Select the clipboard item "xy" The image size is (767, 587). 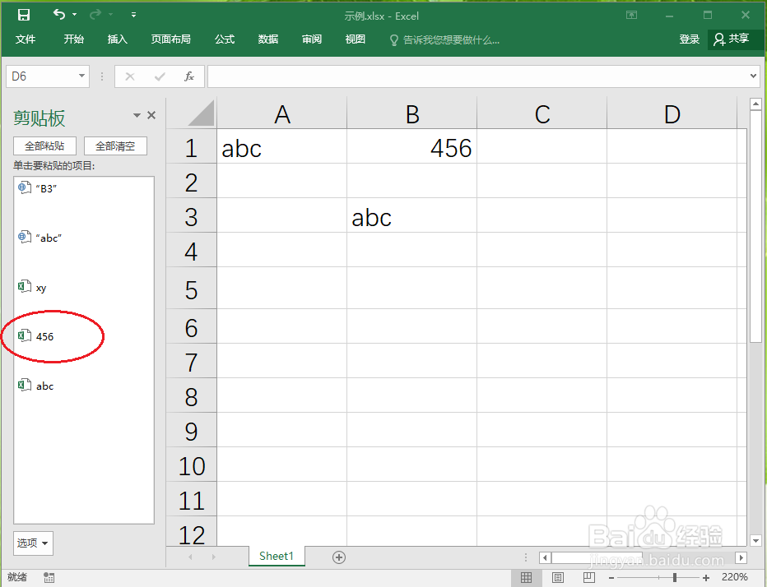pos(41,287)
